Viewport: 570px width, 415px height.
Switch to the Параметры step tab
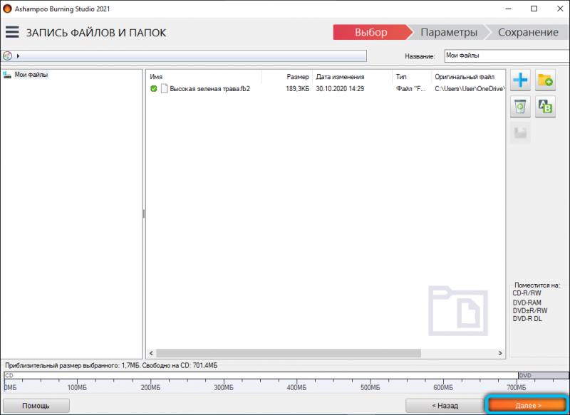point(449,32)
